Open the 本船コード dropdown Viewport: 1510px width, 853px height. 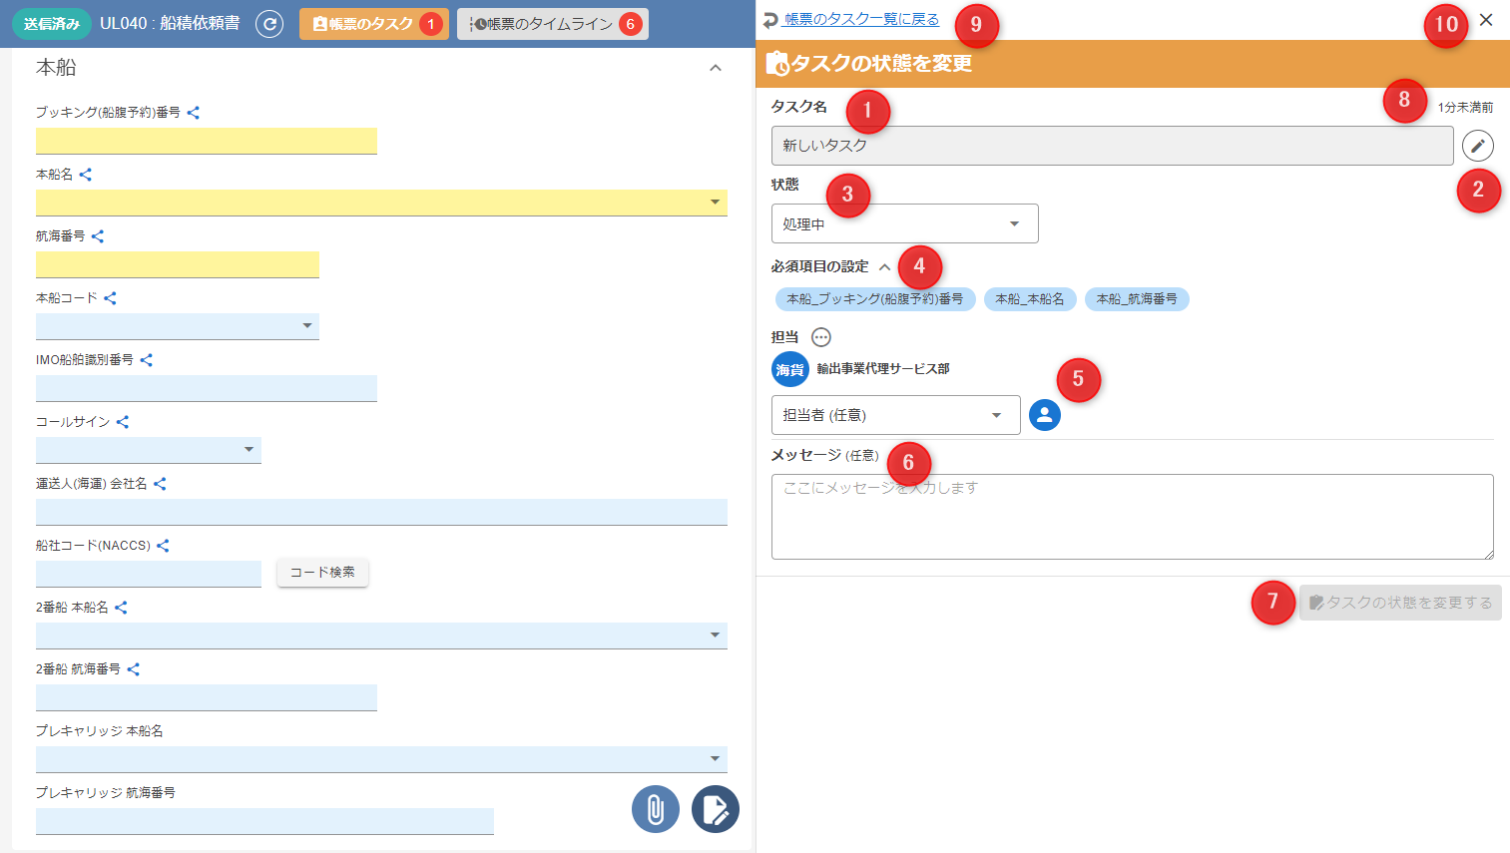178,326
